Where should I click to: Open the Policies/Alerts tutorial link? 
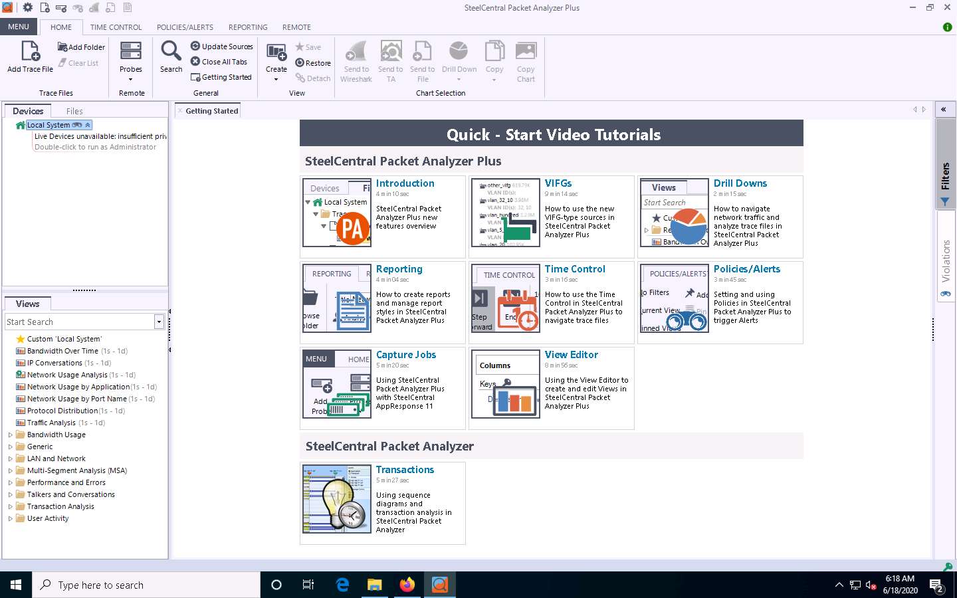[747, 269]
